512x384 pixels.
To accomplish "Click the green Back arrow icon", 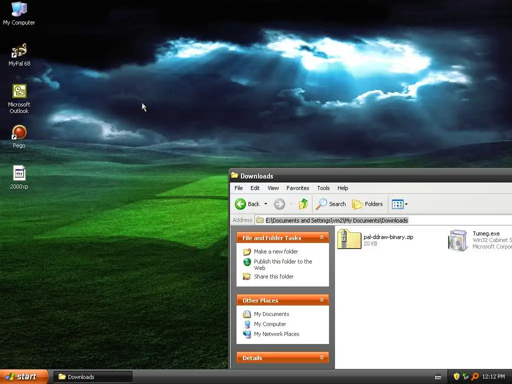I will click(240, 204).
